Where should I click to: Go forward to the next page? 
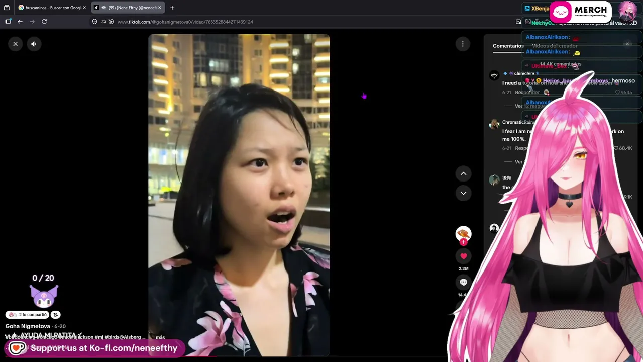click(32, 22)
